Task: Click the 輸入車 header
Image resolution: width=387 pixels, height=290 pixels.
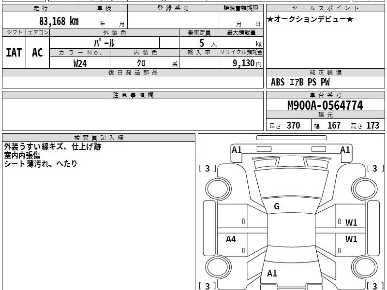Action: [199, 53]
